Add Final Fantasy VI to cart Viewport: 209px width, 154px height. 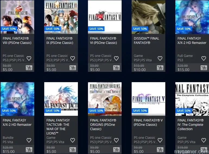[116, 68]
